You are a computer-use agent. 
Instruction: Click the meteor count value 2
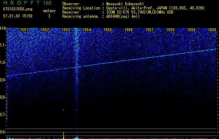click(49, 16)
